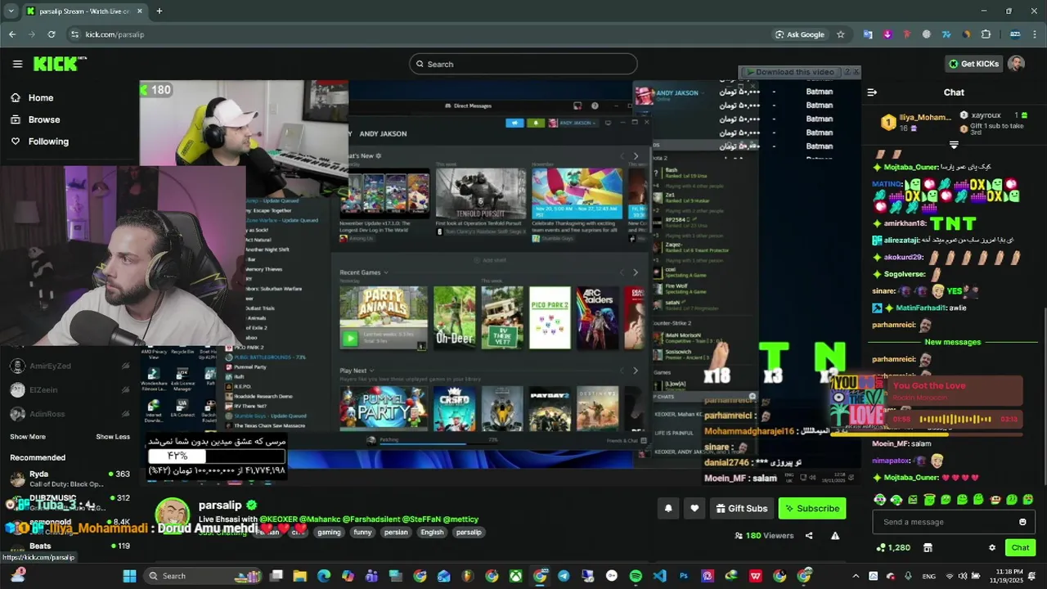Open the Kick hamburger sidebar menu
Viewport: 1047px width, 589px height.
(x=17, y=64)
